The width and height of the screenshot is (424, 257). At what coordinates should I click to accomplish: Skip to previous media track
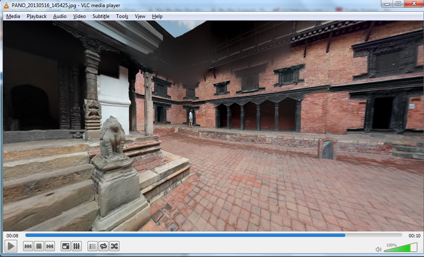coord(28,246)
